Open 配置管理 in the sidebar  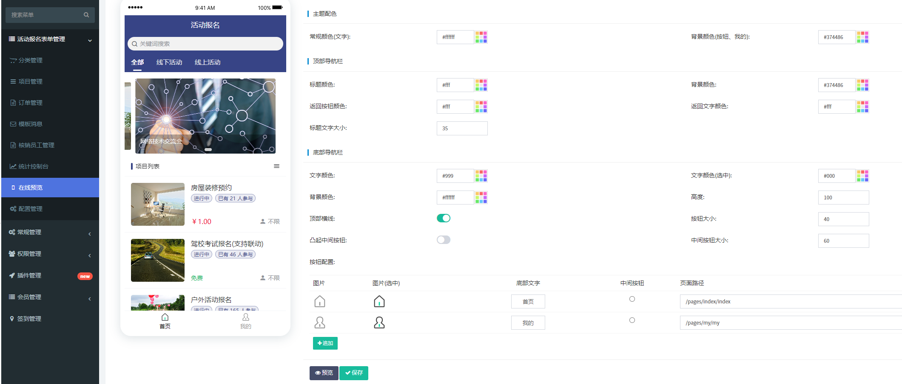30,209
